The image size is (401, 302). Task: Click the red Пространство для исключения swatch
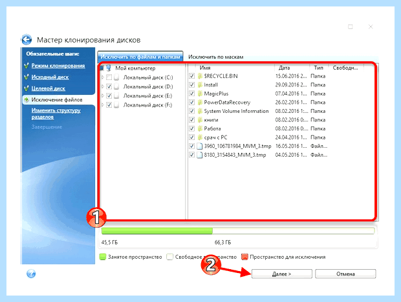point(244,257)
